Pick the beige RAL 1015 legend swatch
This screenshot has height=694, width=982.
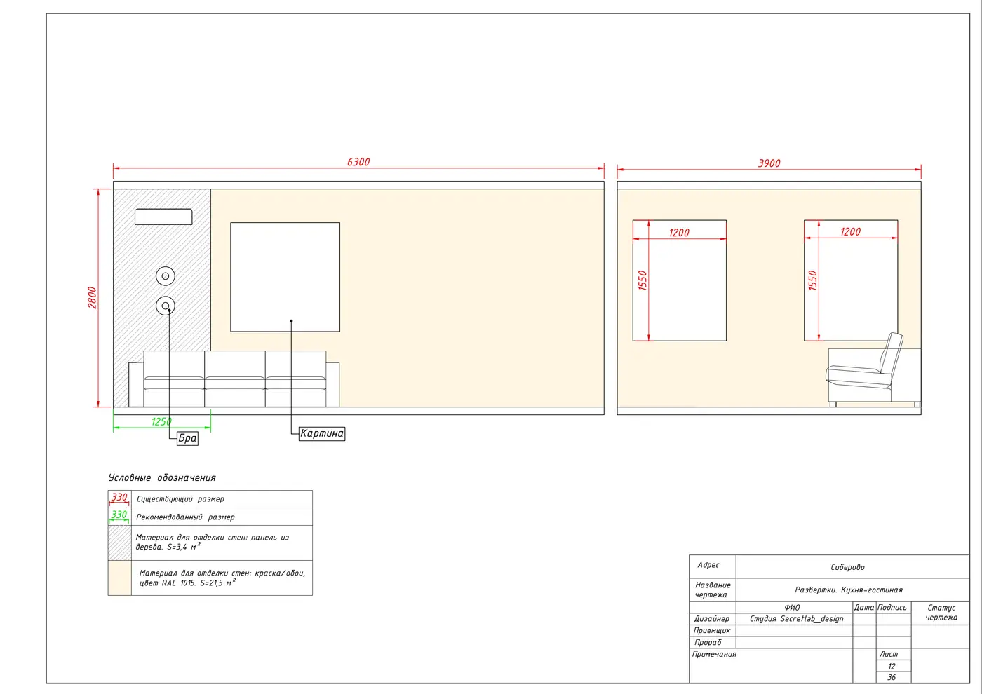[119, 578]
